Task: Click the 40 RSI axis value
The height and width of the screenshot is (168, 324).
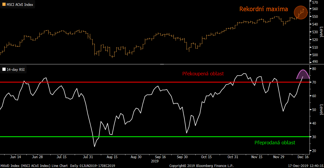Action: [314, 123]
